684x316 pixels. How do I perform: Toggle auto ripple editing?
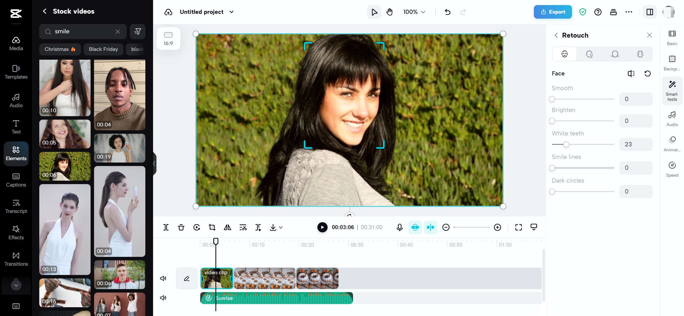(x=431, y=227)
